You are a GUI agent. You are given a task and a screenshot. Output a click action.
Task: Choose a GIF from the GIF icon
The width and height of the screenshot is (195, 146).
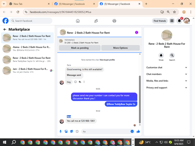pyautogui.click(x=77, y=132)
